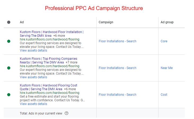Sort by the Campaign column header

(106, 22)
